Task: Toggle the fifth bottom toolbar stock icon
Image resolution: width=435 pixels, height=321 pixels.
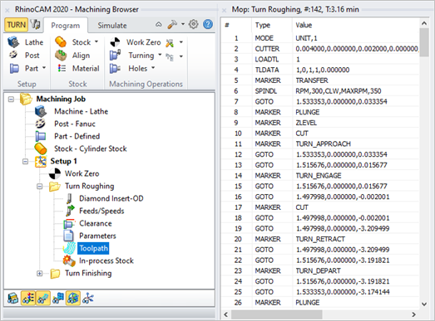Action: pyautogui.click(x=73, y=299)
